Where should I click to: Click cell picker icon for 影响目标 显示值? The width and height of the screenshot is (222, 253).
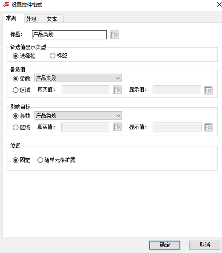click(208, 127)
